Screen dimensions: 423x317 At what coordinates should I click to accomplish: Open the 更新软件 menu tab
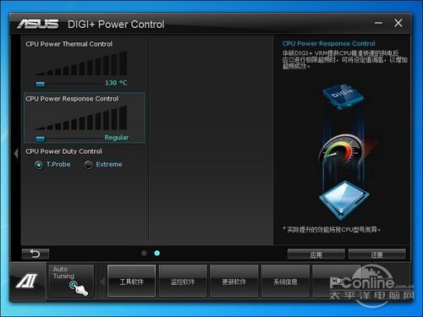pos(234,281)
